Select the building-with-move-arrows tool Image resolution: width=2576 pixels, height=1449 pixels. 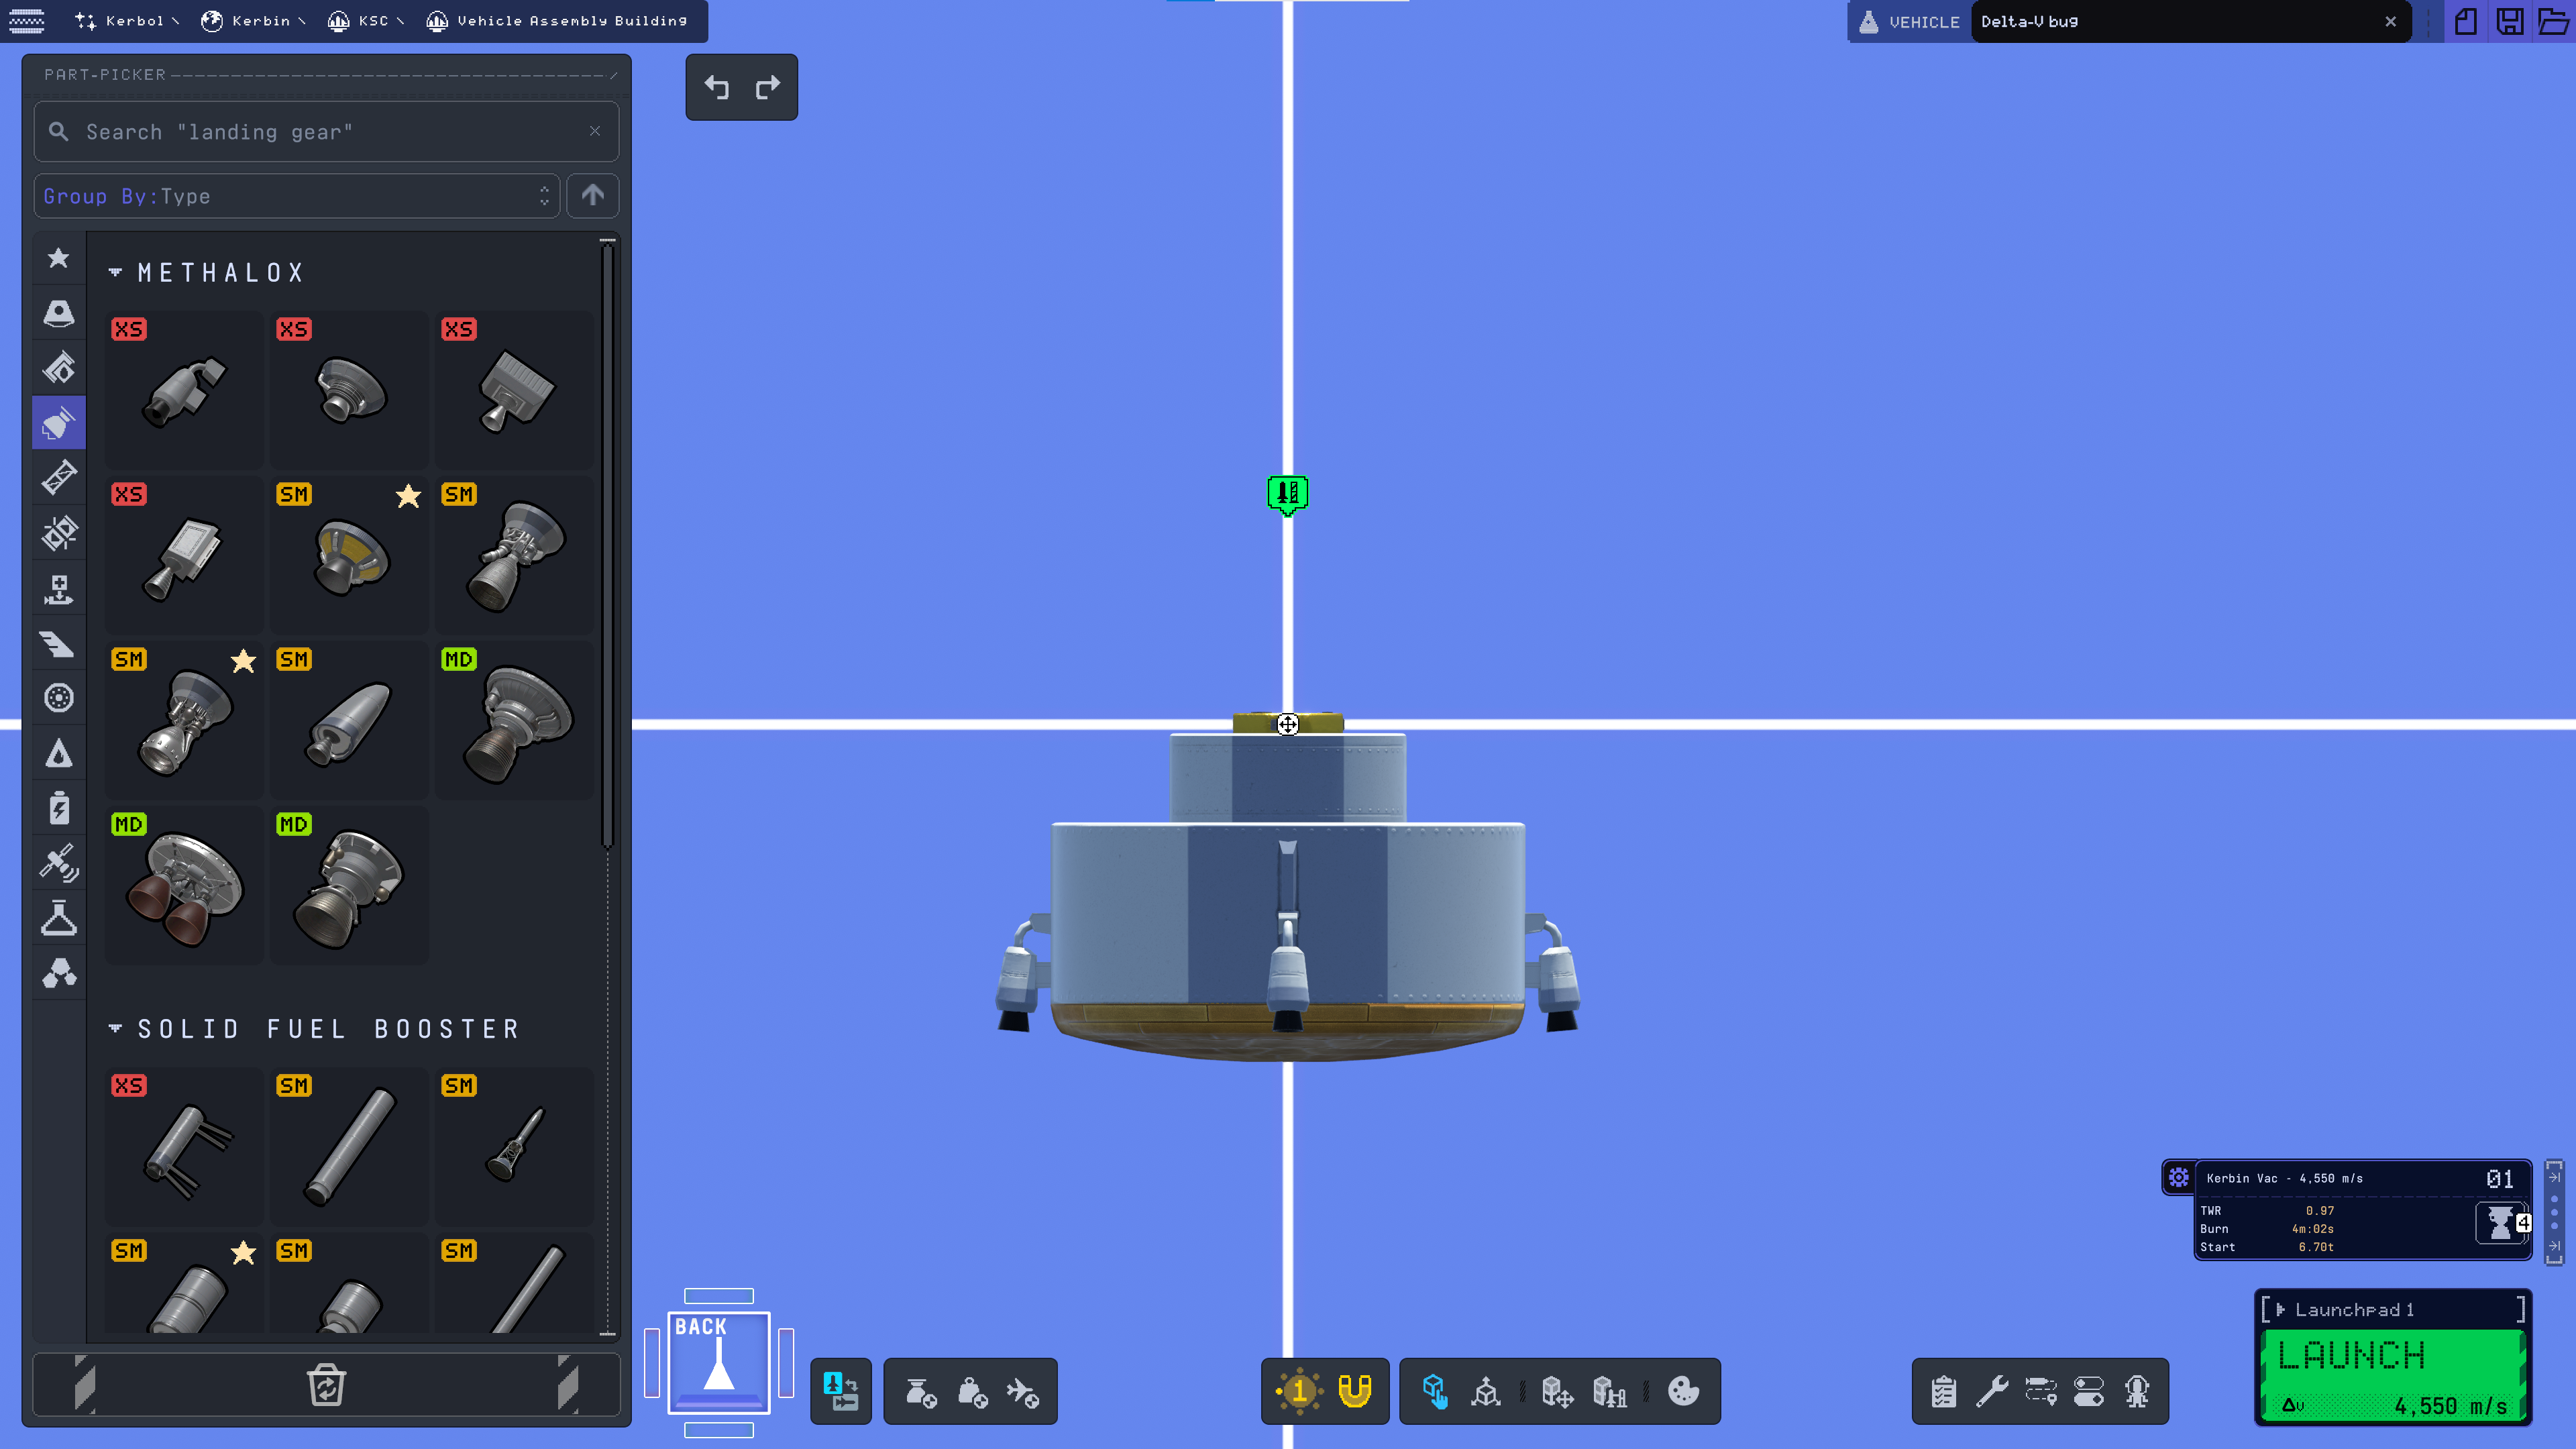coord(1557,1391)
